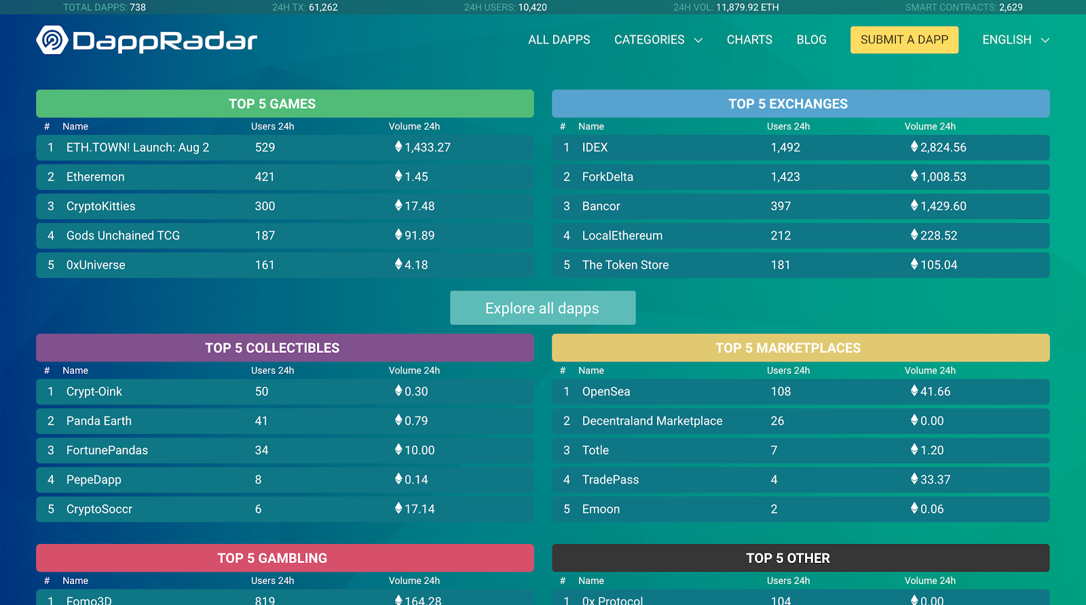Select the TOP 5 GAMES header
The width and height of the screenshot is (1086, 605).
[x=285, y=104]
